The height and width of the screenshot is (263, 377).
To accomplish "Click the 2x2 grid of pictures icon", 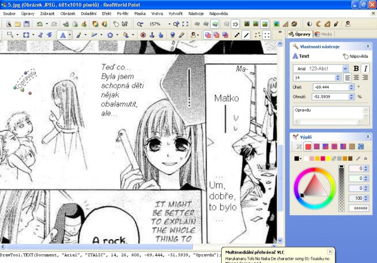I will [256, 24].
